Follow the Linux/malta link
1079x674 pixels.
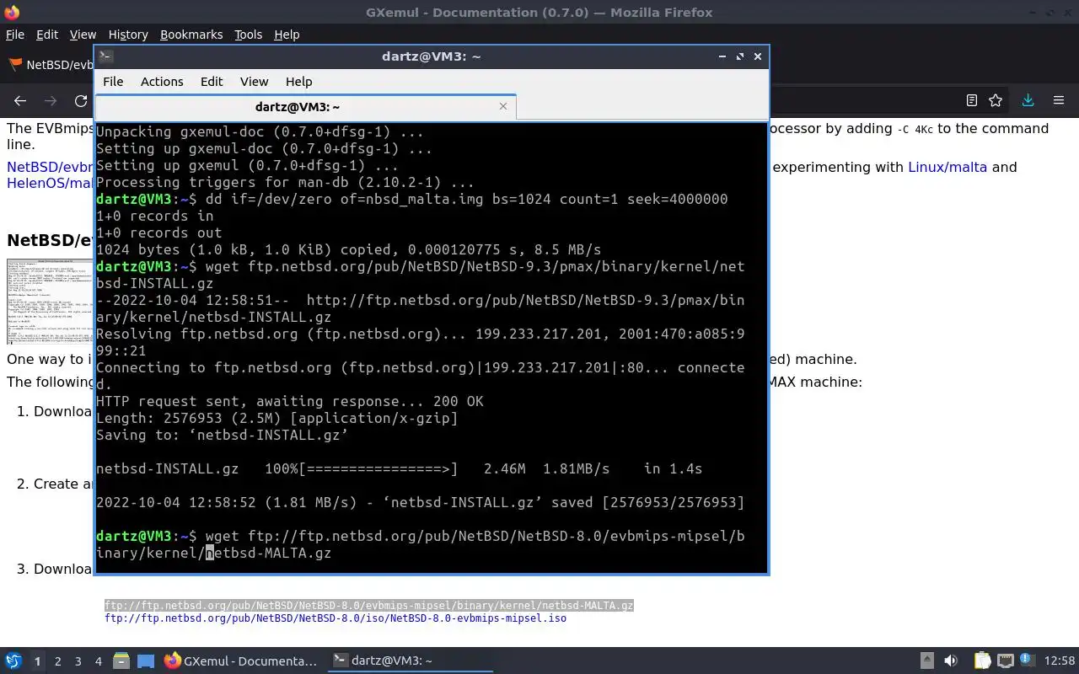pos(947,167)
